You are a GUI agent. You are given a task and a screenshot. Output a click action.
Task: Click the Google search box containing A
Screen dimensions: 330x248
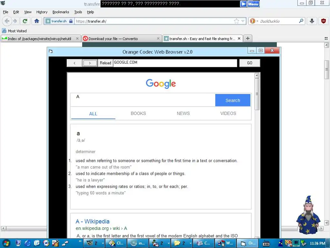click(x=143, y=100)
